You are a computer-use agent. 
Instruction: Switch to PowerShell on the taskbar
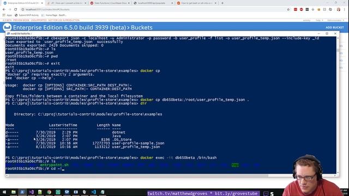click(22, 192)
